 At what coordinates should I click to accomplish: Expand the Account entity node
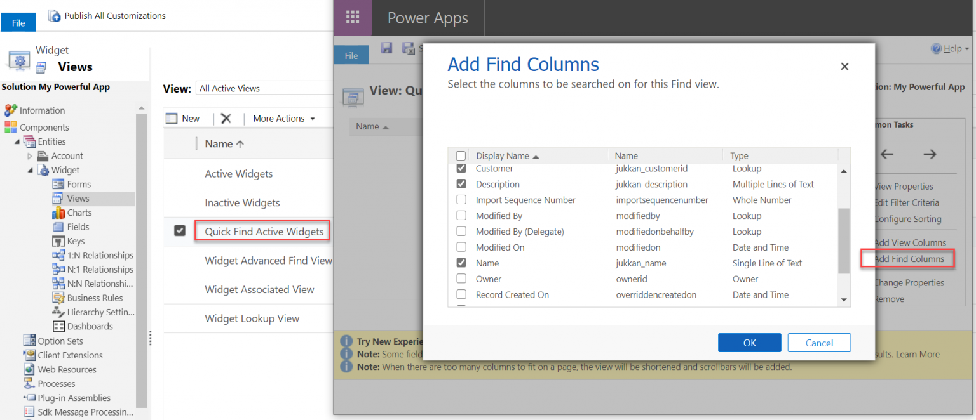tap(30, 156)
